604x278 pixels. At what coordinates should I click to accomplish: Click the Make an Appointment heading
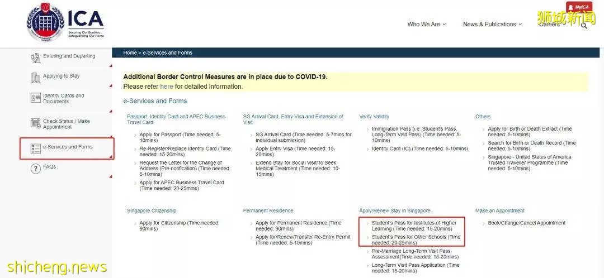(499, 210)
